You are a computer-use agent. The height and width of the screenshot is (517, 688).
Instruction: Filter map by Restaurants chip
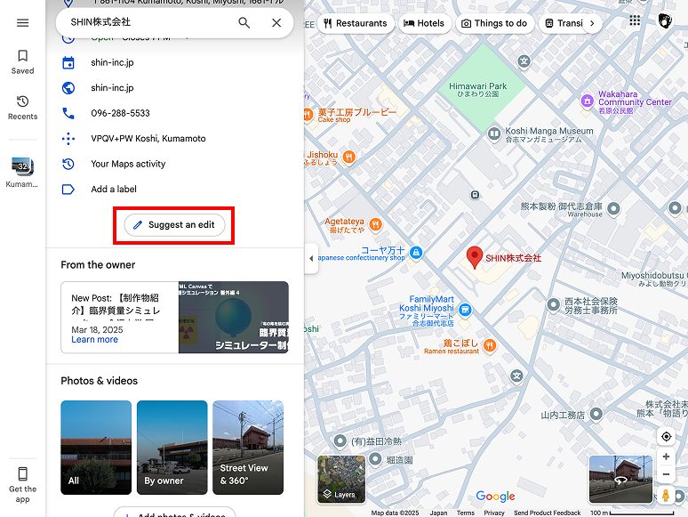click(356, 23)
